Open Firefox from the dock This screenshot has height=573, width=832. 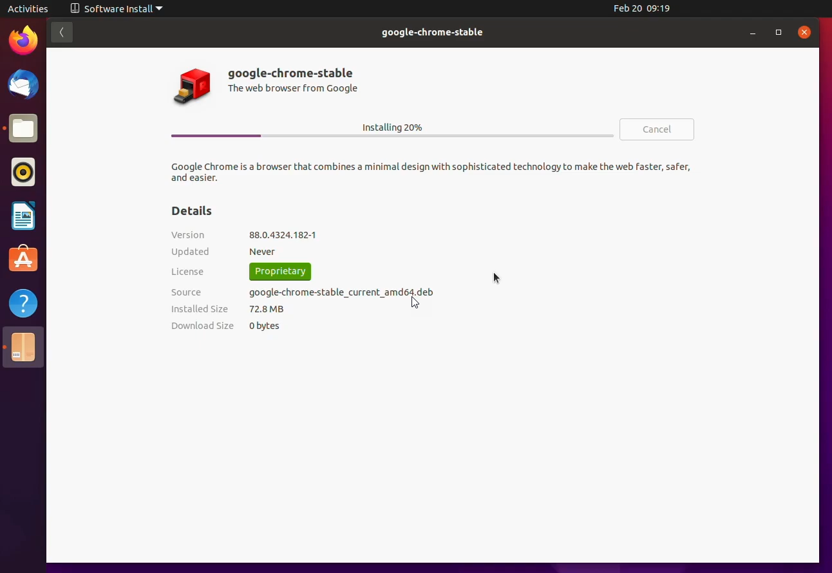click(x=23, y=41)
